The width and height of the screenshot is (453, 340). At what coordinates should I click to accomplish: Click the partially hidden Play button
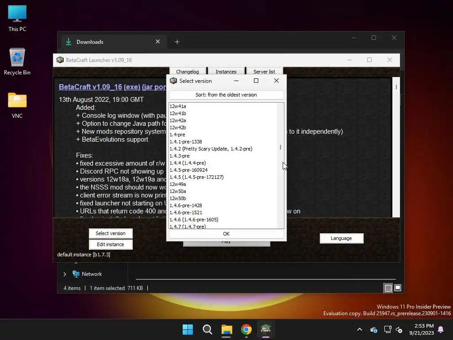(226, 244)
